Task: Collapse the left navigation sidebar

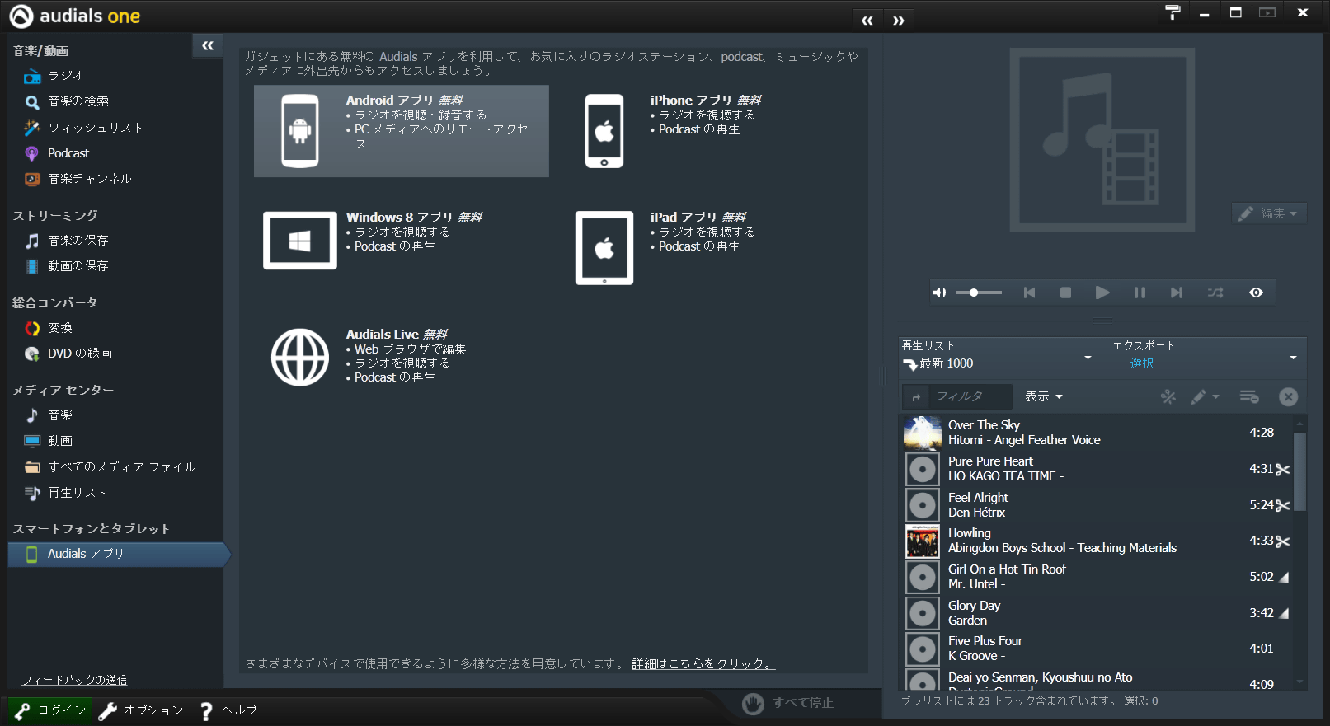Action: tap(208, 46)
